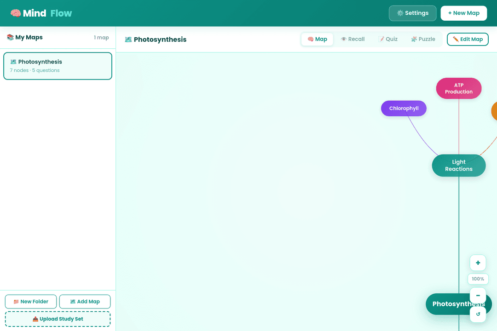This screenshot has height=331, width=497.
Task: Click the eye icon on Recall tab
Action: (344, 39)
